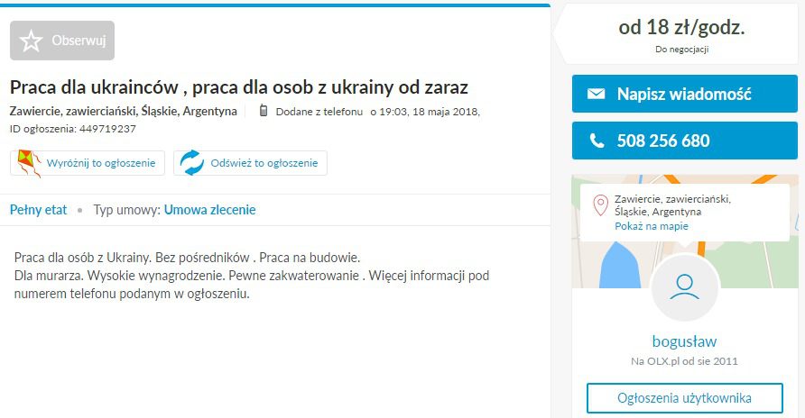The height and width of the screenshot is (418, 805).
Task: Click Odśwież to ogłoszenie button
Action: 250,163
